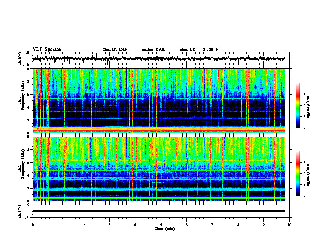
Task: Click the ch.1 spectrogram color scale bar
Action: 298,105
